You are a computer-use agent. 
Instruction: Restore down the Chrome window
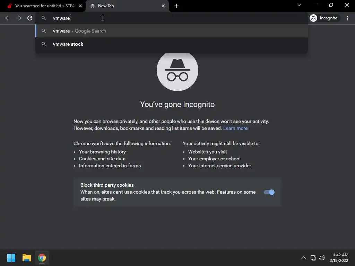click(331, 5)
